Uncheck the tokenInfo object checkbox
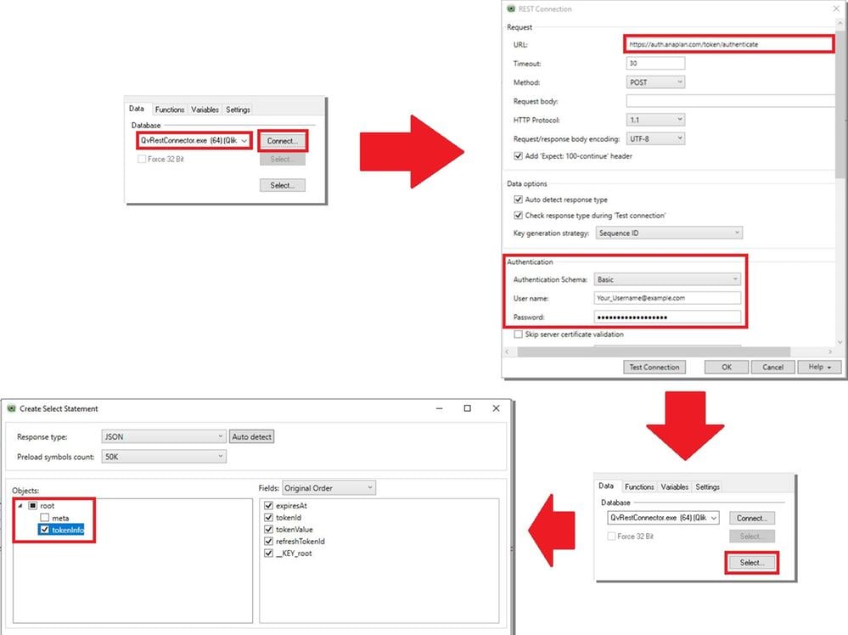This screenshot has height=635, width=848. tap(45, 530)
